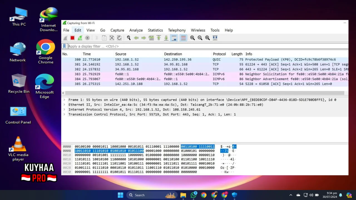Open the Capture menu
This screenshot has height=200, width=356.
pos(117,30)
